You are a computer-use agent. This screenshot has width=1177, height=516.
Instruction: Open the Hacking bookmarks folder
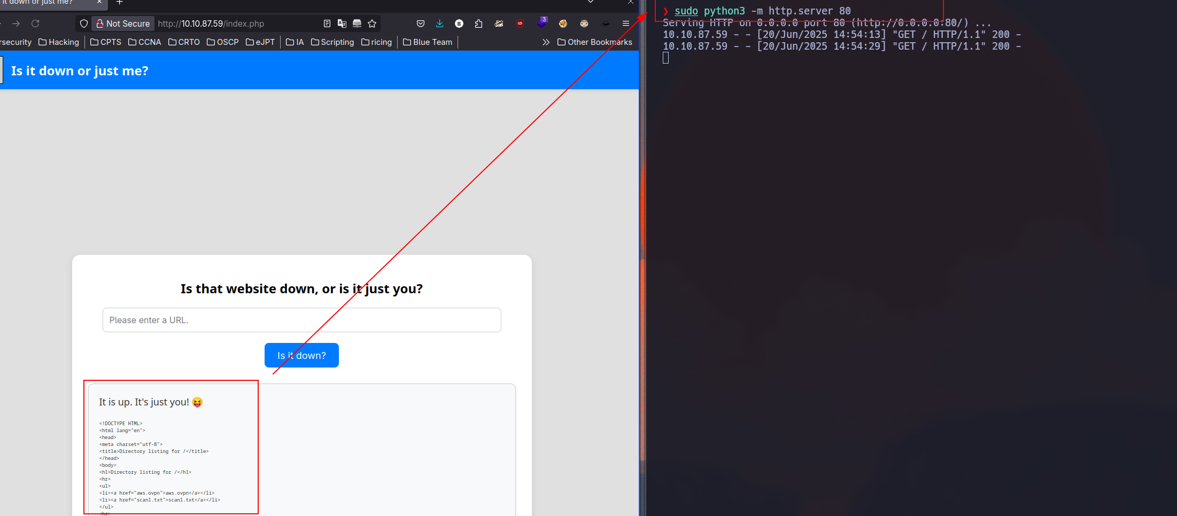coord(59,42)
